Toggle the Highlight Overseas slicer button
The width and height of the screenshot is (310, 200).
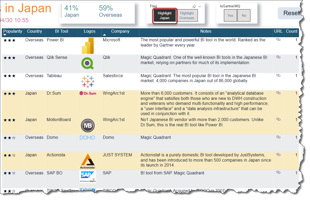[x=187, y=16]
